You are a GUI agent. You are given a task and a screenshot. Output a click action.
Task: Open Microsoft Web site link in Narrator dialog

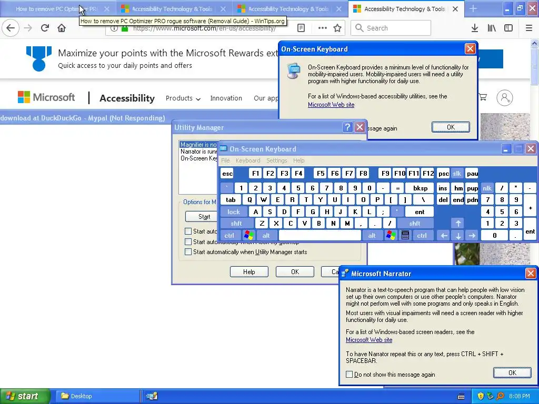point(369,340)
